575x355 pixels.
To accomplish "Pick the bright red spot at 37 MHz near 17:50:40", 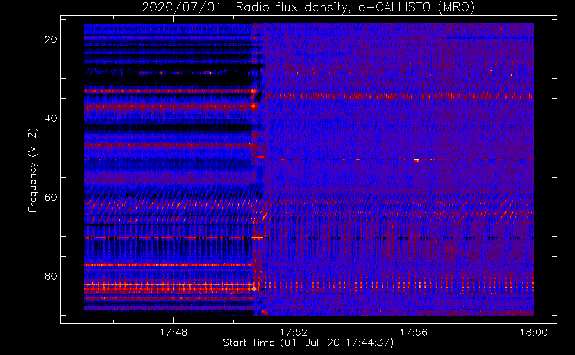I will click(254, 106).
